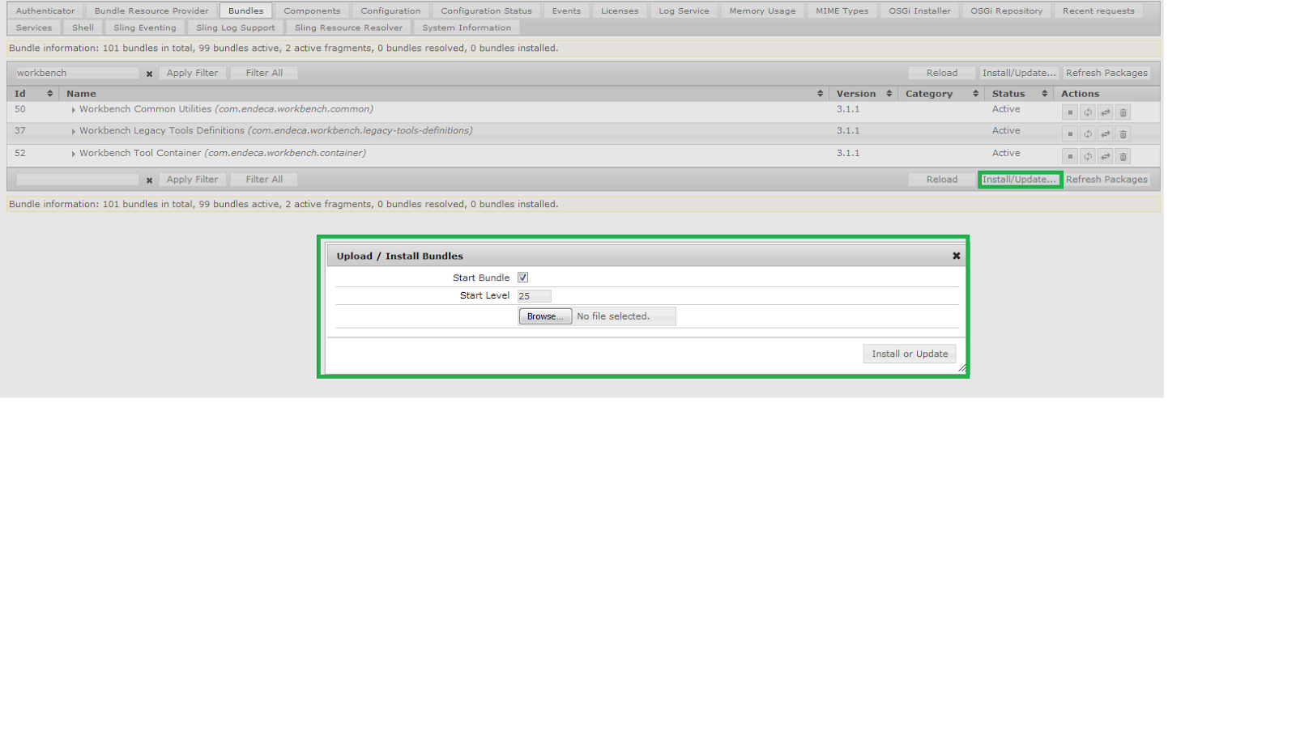This screenshot has height=746, width=1296.
Task: Uncheck the Start Bundle checkbox
Action: click(x=522, y=277)
